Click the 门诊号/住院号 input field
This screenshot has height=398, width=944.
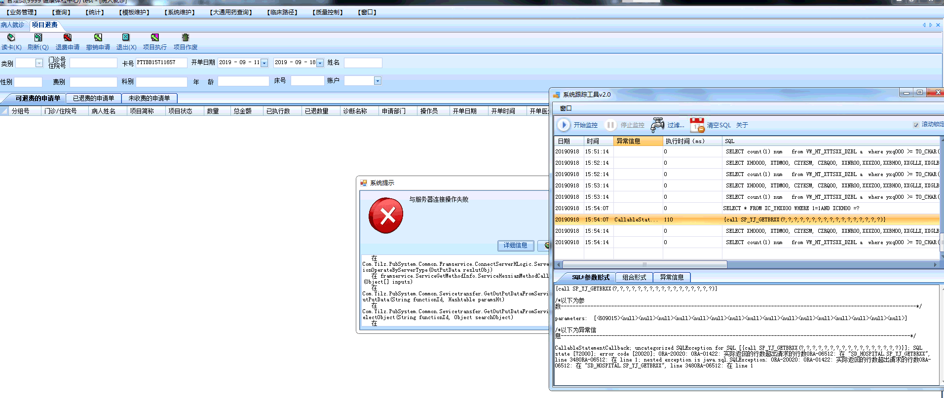click(93, 63)
